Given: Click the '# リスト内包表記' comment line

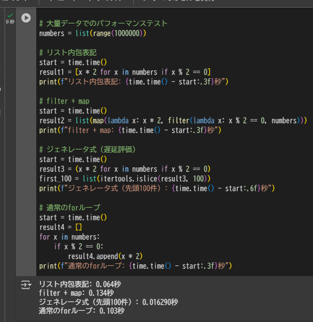Looking at the screenshot, I should click(x=68, y=53).
